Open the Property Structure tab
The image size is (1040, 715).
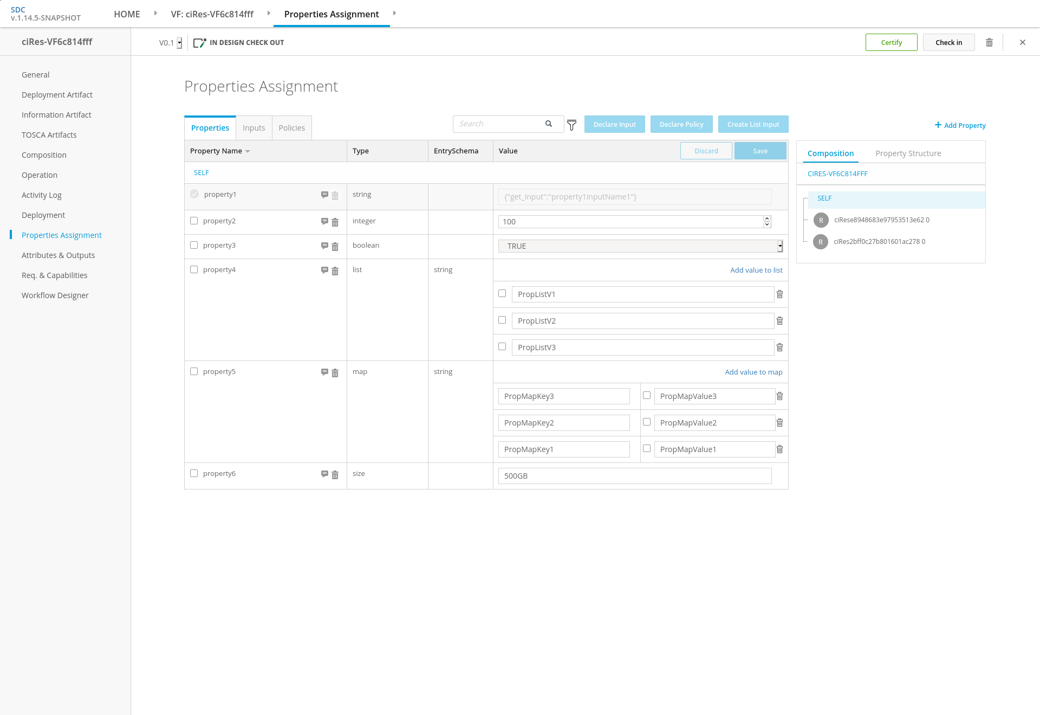pyautogui.click(x=908, y=153)
